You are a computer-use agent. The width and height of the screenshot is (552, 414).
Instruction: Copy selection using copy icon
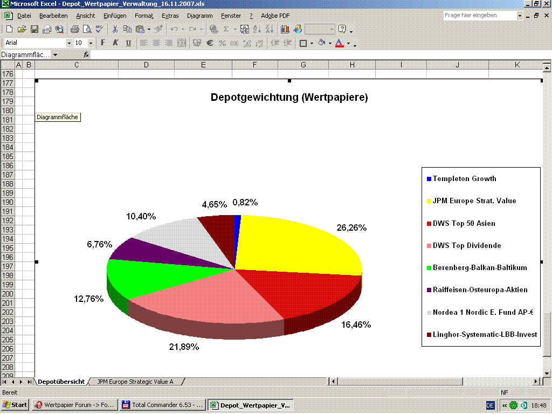(x=127, y=29)
